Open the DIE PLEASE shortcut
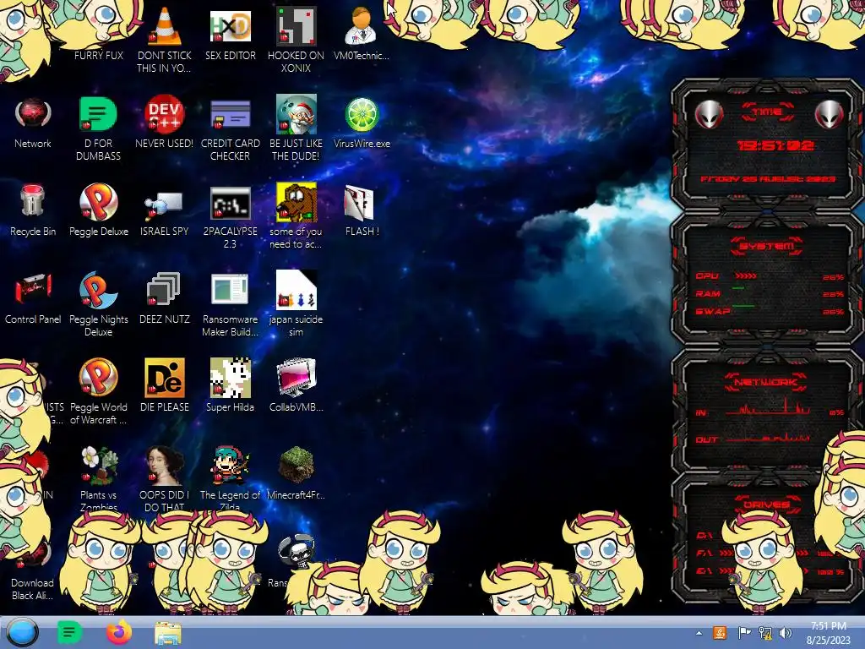The image size is (865, 649). (x=165, y=385)
